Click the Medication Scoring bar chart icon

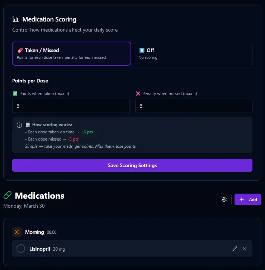[15, 19]
